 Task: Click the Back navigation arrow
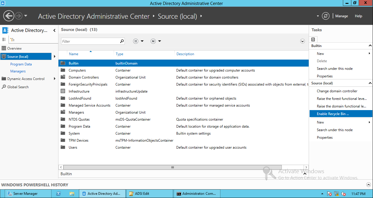coord(8,15)
